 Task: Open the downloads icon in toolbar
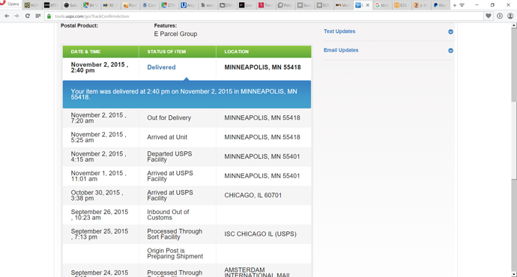(x=500, y=16)
